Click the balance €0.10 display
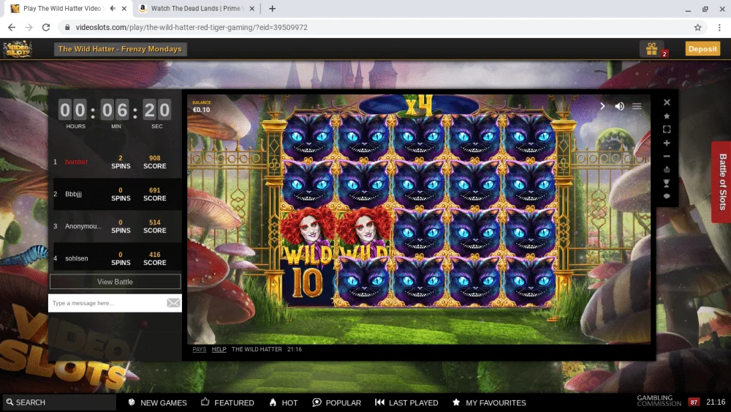Screen dimensions: 731x412 coord(202,107)
